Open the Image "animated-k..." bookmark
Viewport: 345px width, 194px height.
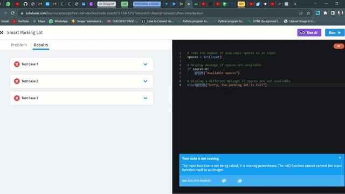pos(87,21)
